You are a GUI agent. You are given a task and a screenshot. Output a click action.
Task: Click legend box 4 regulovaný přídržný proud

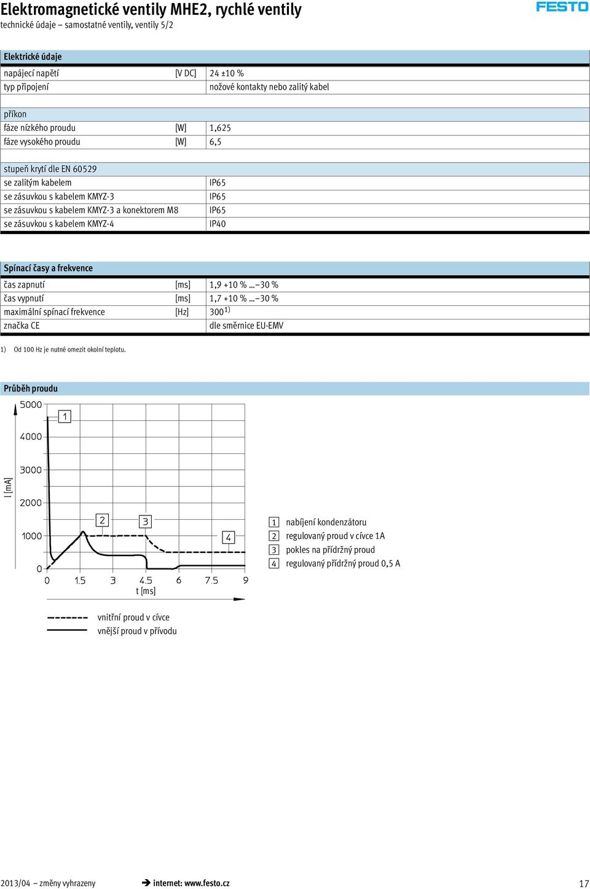[x=274, y=563]
